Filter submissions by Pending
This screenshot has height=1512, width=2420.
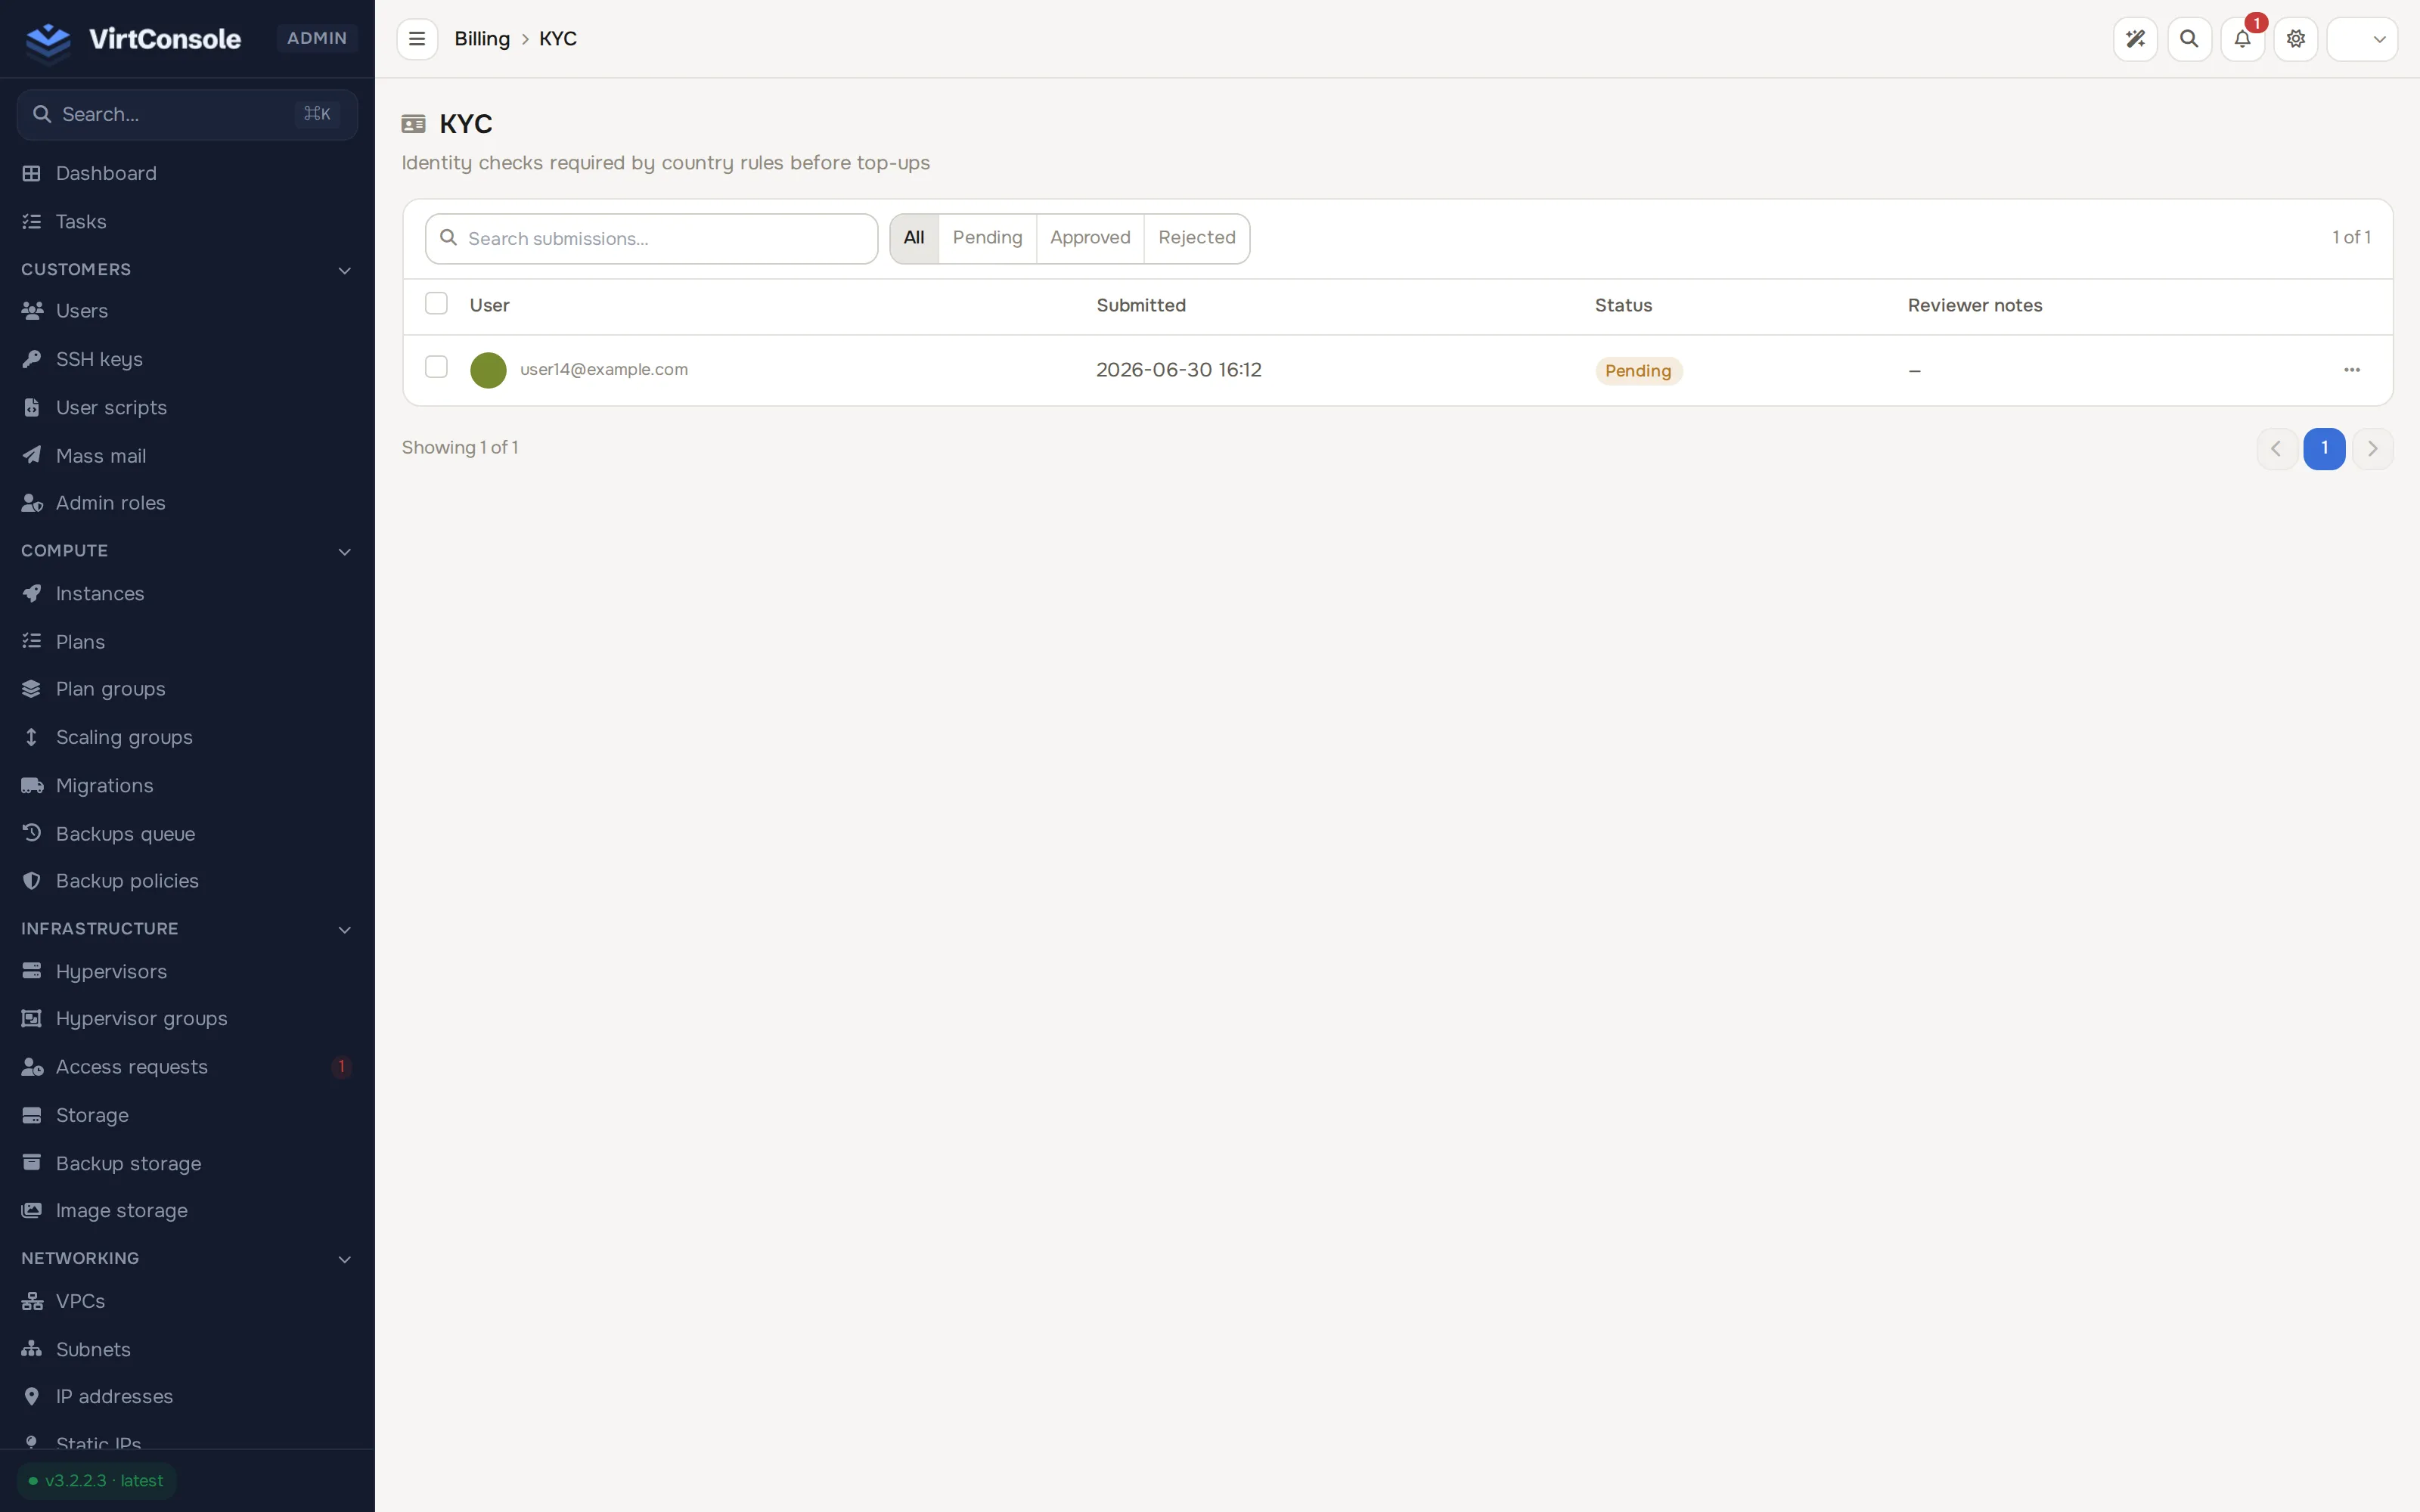coord(987,238)
